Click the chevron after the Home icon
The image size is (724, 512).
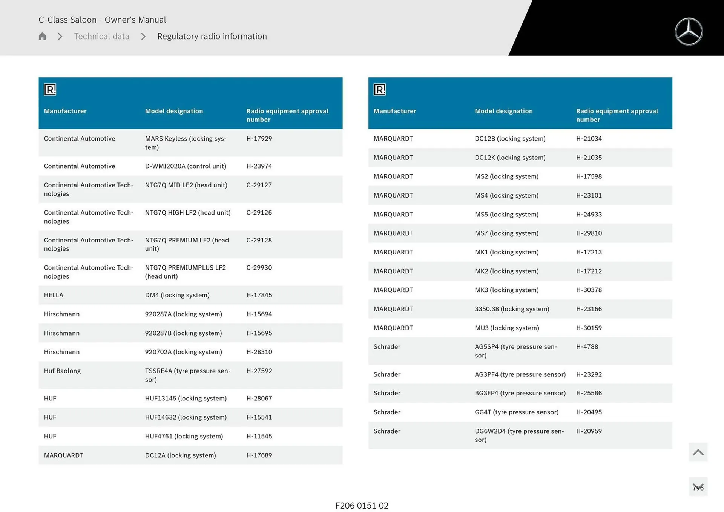[60, 37]
